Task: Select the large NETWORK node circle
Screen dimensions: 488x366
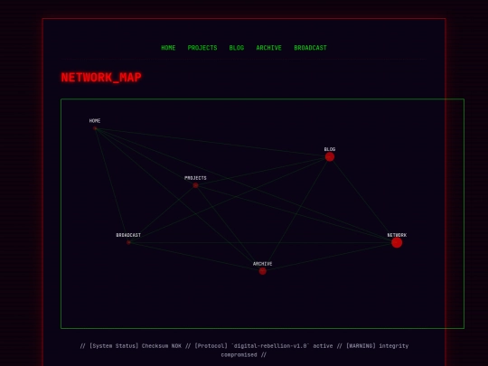Action: [x=397, y=242]
